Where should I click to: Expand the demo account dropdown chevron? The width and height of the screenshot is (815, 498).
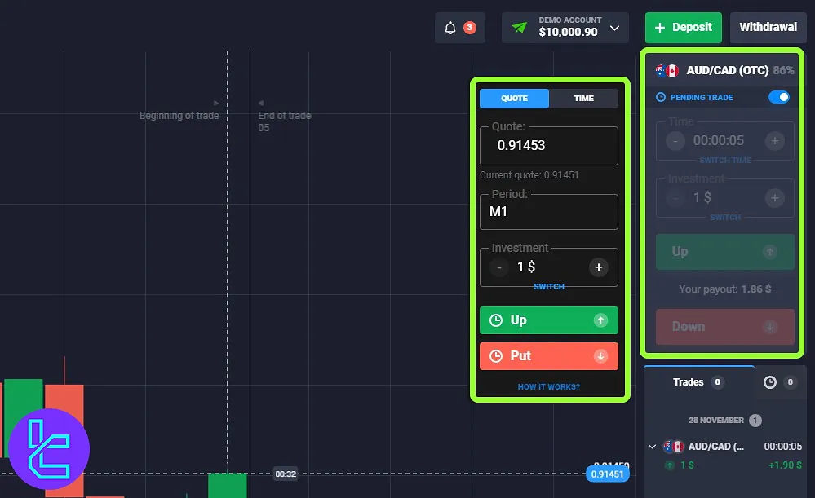pyautogui.click(x=614, y=28)
